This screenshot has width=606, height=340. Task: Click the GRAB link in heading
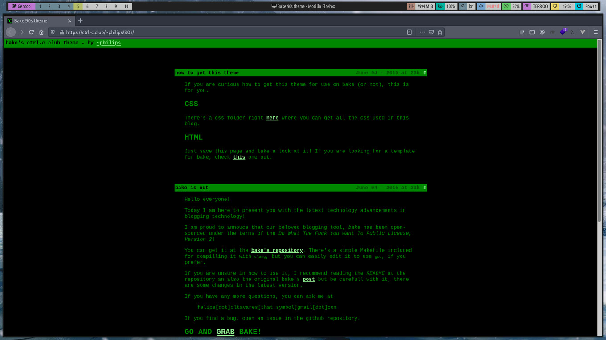(x=225, y=332)
